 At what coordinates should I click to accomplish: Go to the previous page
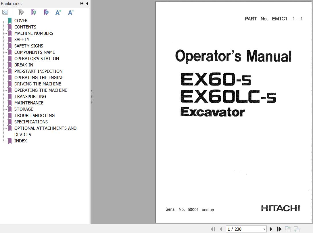click(x=221, y=229)
